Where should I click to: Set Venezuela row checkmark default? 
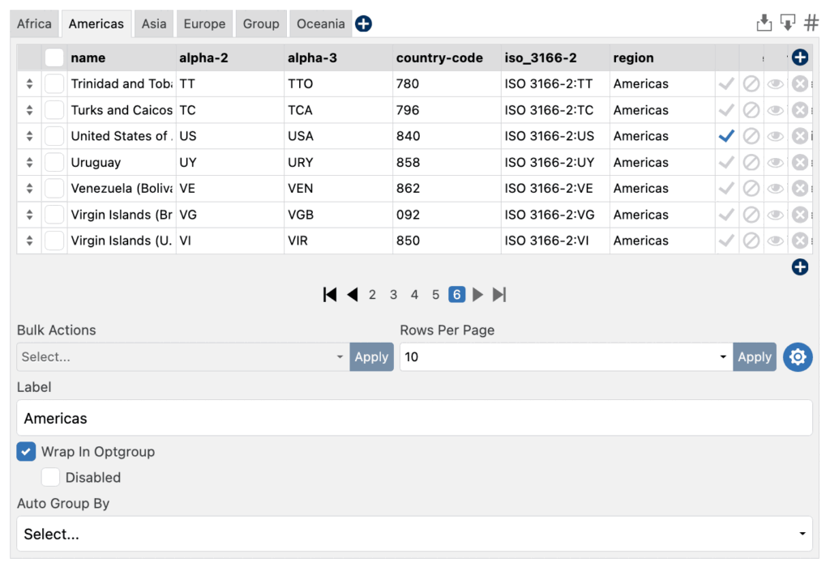pos(726,188)
